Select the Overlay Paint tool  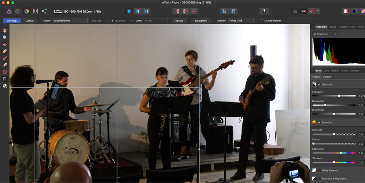point(5,58)
